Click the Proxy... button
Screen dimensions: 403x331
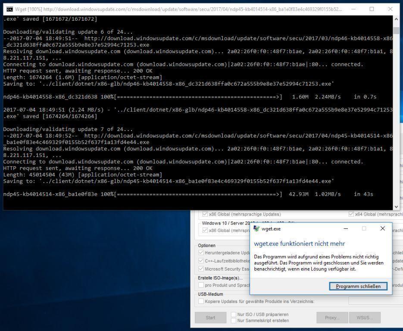(331, 318)
